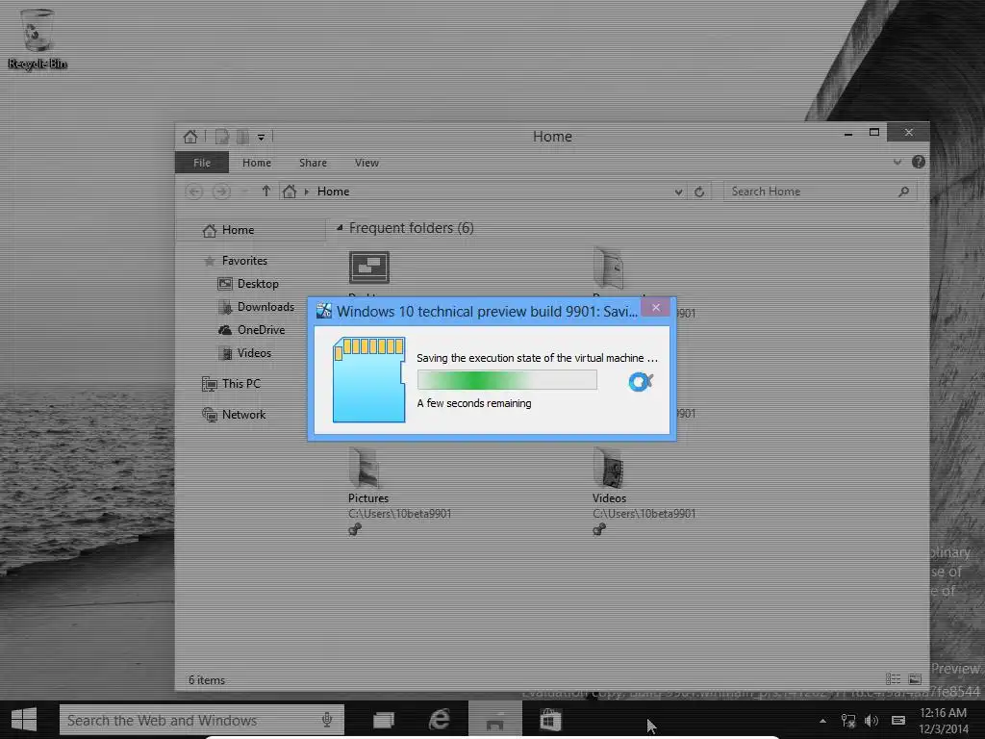Select the Documents frequent folder icon
This screenshot has height=739, width=985.
point(609,268)
